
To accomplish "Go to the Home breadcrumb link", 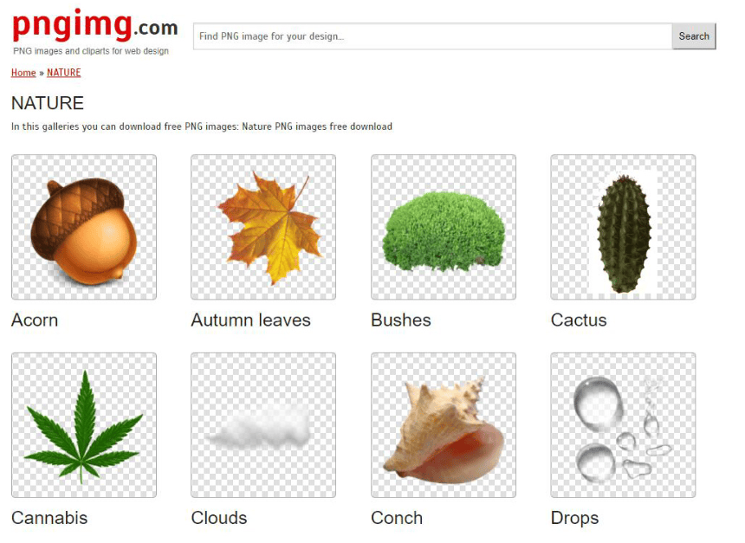I will (23, 73).
